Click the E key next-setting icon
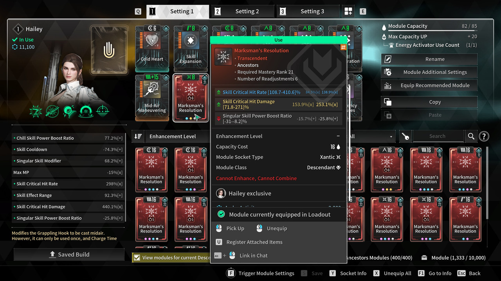Screen dimensions: 501x281 click(363, 12)
